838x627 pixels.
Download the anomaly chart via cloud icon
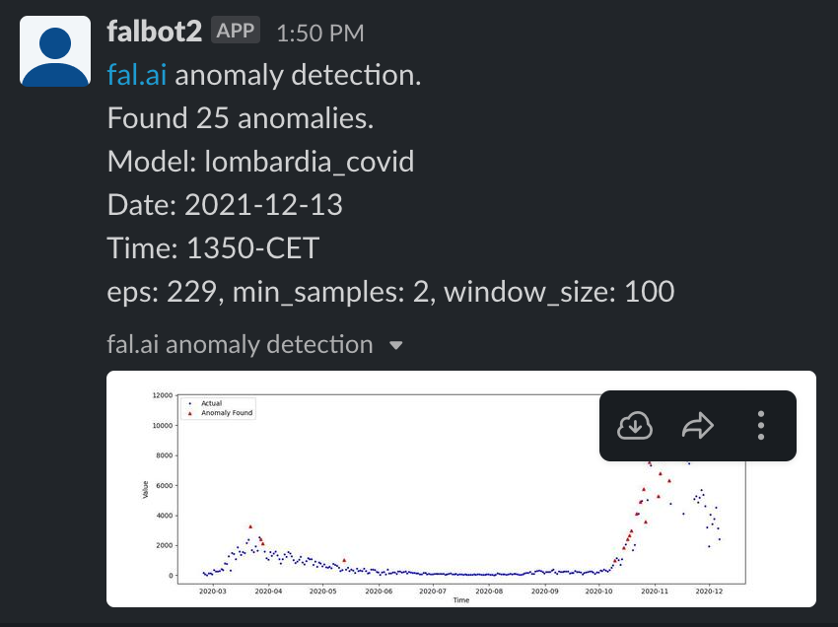tap(634, 426)
